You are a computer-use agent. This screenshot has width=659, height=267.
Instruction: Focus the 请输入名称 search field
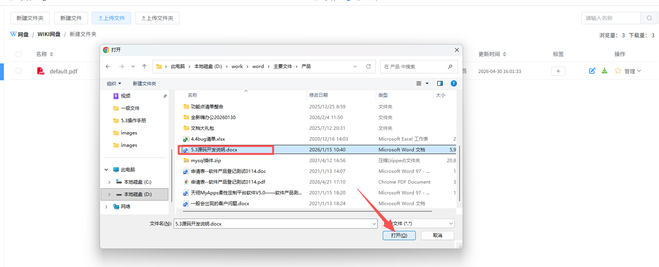pos(611,18)
